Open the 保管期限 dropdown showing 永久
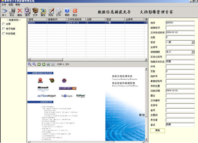Image resolution: width=198 pixels, height=143 pixels. 193,52
